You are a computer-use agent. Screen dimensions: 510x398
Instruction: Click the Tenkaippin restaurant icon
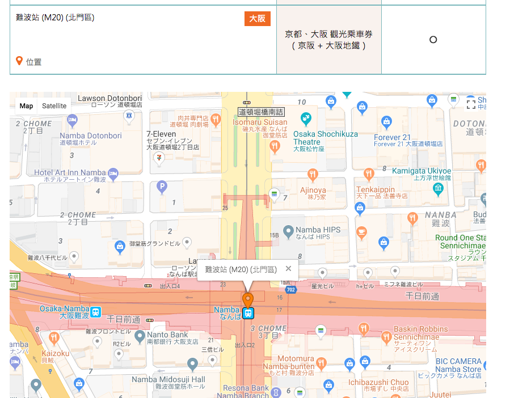(x=369, y=175)
